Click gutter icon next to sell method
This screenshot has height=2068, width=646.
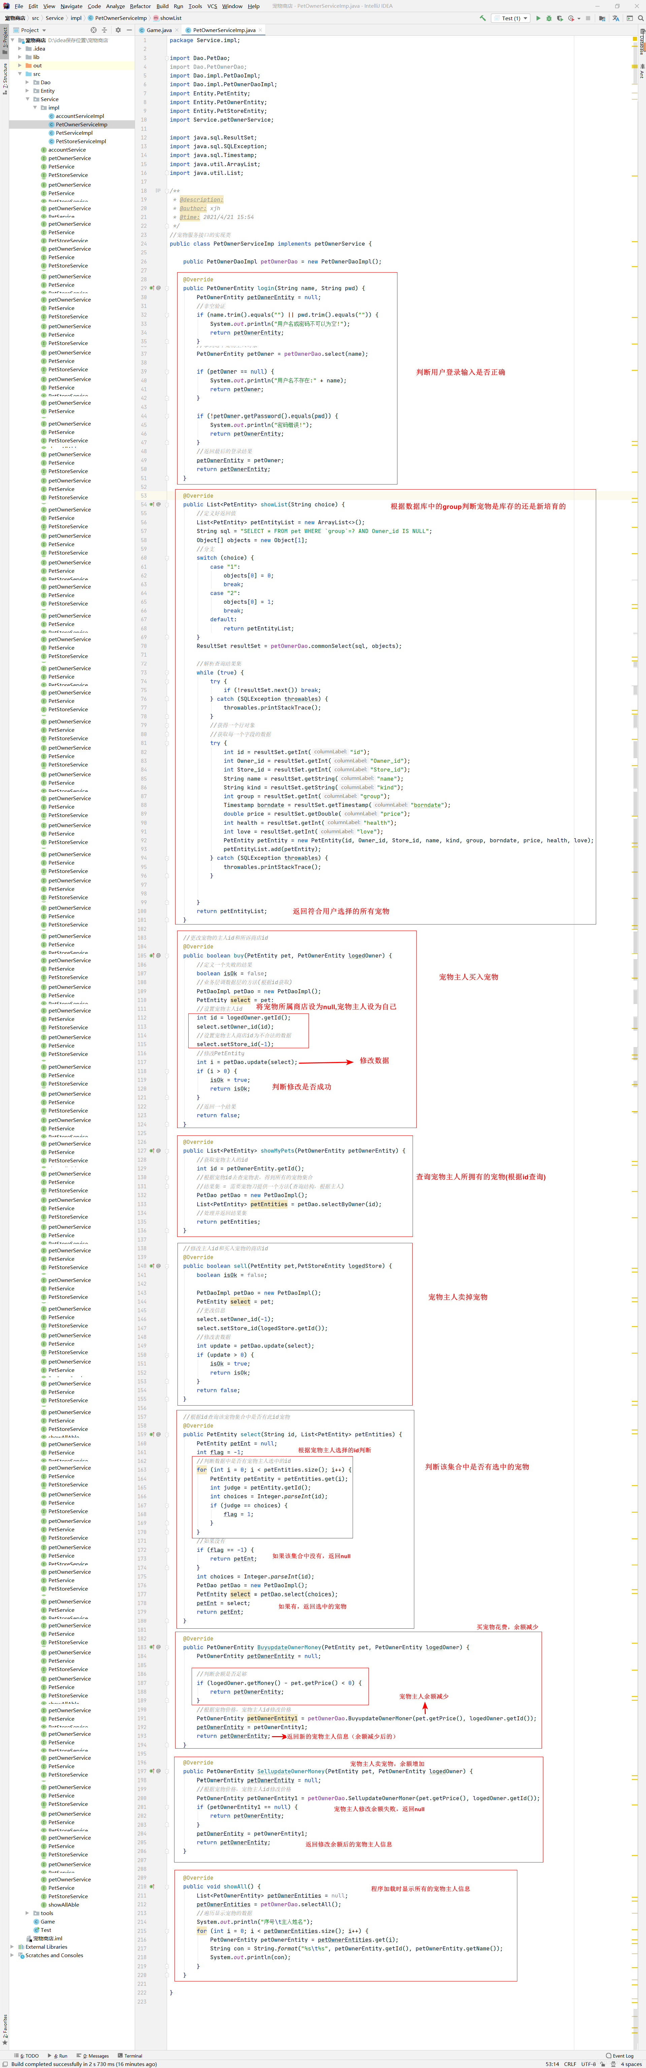pos(151,1266)
